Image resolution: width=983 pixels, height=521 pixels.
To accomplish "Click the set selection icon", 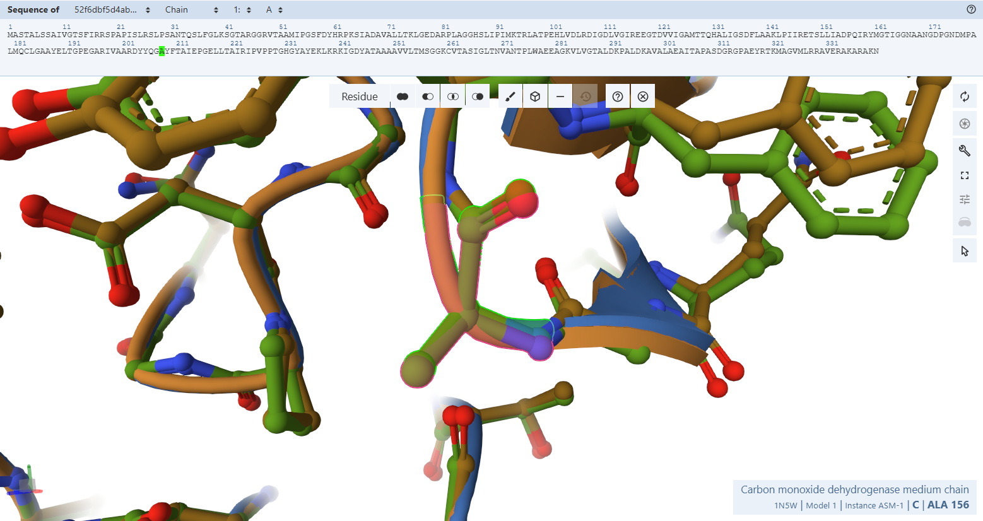I will (478, 97).
